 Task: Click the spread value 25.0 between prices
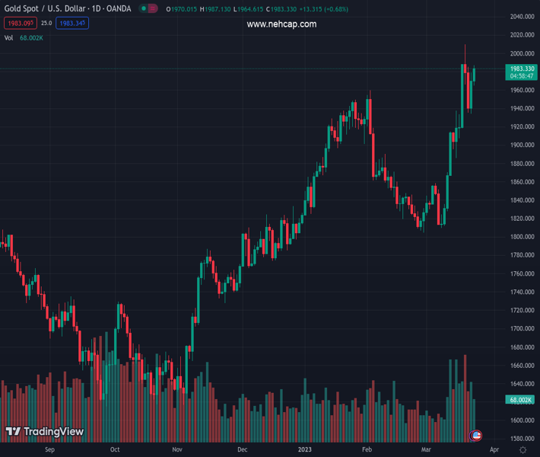46,24
